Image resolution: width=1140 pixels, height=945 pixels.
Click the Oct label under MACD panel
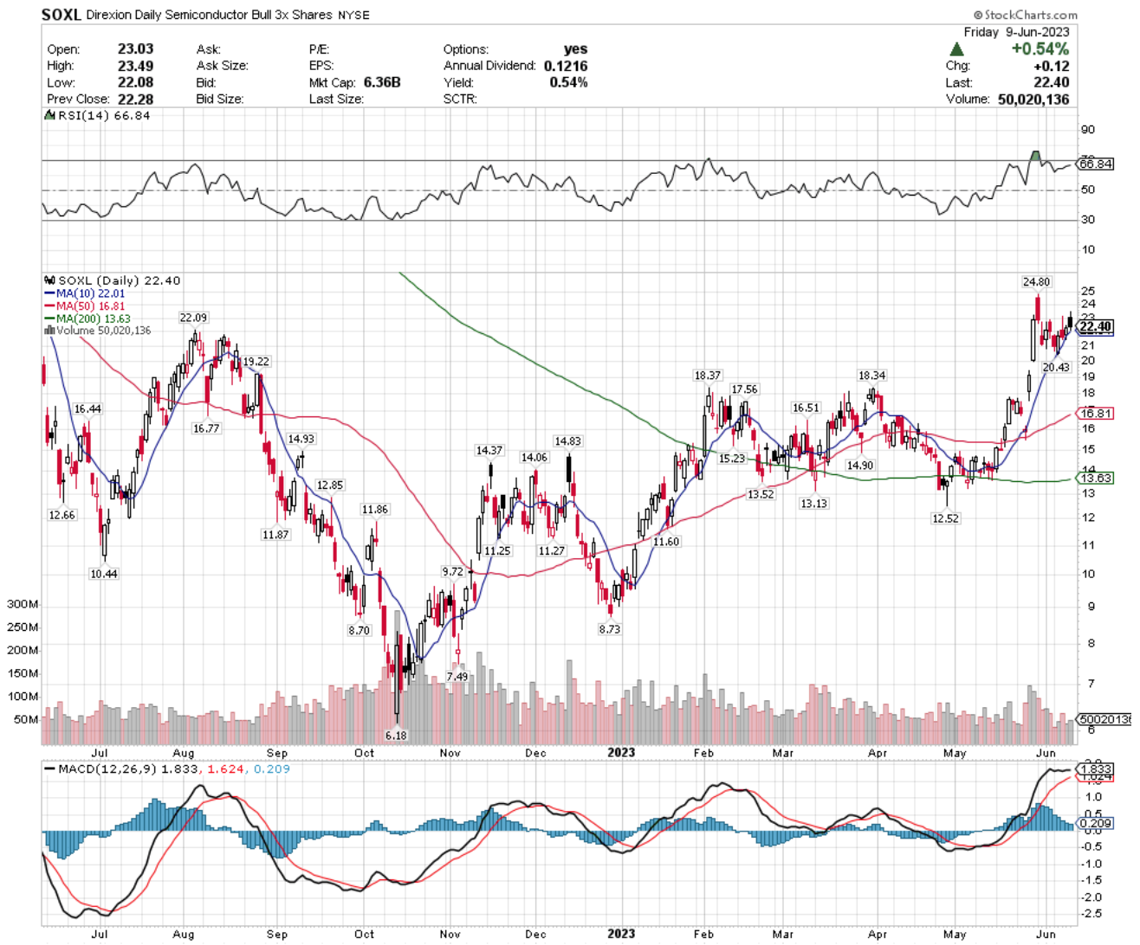(365, 934)
